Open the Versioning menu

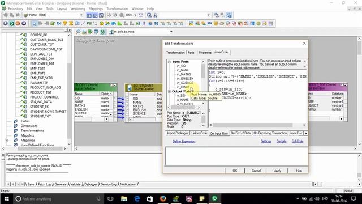tap(77, 8)
